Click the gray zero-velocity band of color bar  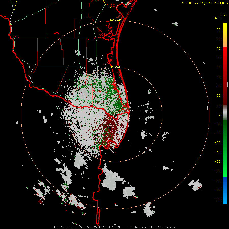coord(225,113)
